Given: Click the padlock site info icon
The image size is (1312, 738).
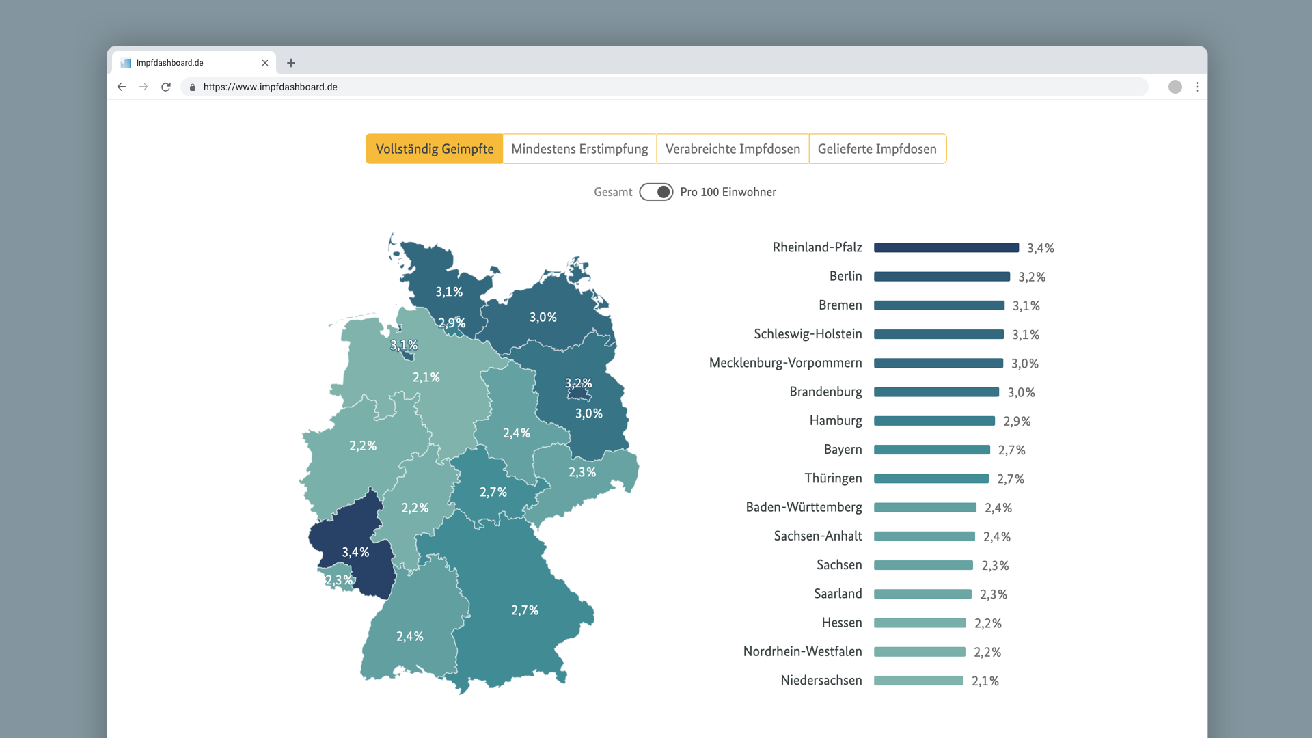Looking at the screenshot, I should (x=193, y=87).
